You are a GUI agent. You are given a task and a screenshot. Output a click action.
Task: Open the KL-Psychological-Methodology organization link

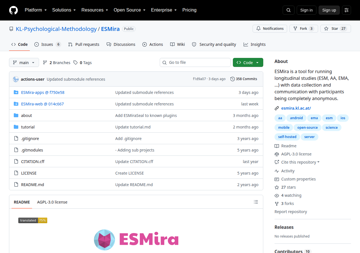[56, 29]
